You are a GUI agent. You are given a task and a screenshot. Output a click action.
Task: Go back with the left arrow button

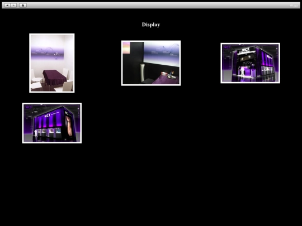click(7, 6)
